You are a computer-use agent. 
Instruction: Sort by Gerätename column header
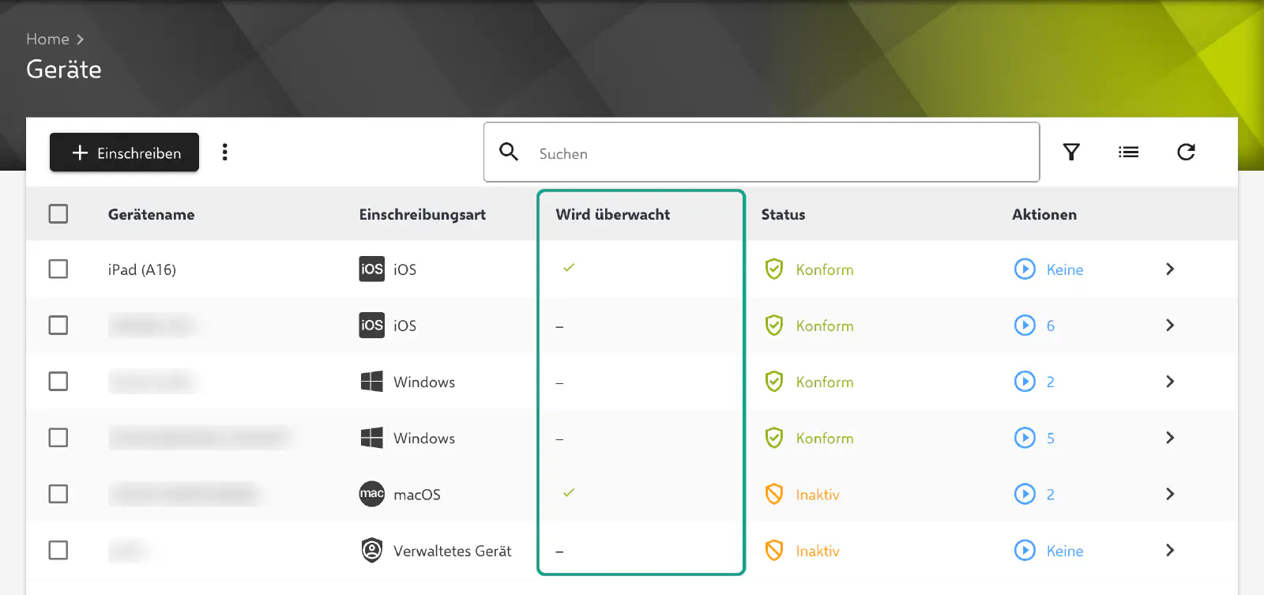(x=151, y=214)
